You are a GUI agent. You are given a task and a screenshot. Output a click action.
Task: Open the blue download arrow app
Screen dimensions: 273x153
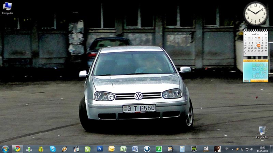tap(147, 149)
